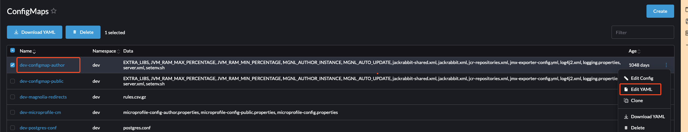Toggle the select-all header checkbox
This screenshot has height=132, width=688.
tap(13, 51)
